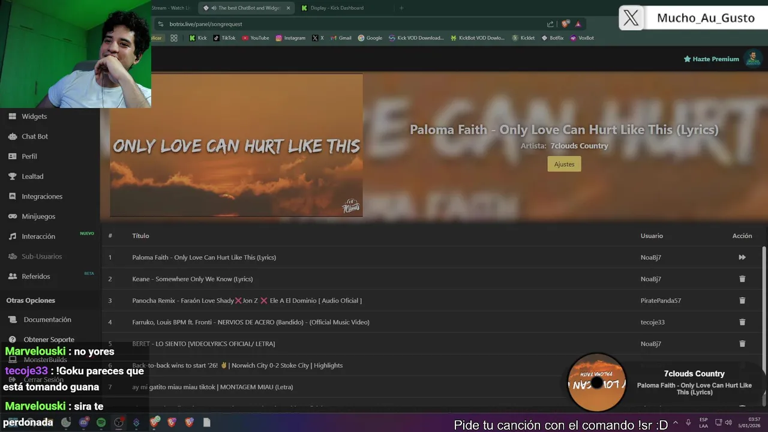
Task: Open Spotify from the taskbar
Action: click(101, 422)
